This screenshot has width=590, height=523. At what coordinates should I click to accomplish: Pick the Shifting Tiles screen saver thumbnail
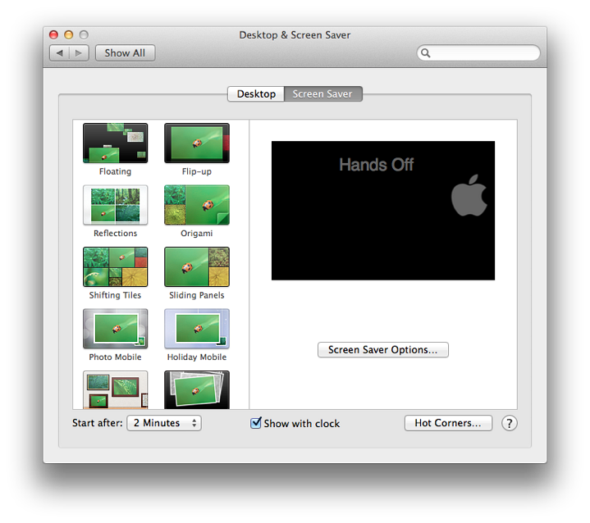115,267
